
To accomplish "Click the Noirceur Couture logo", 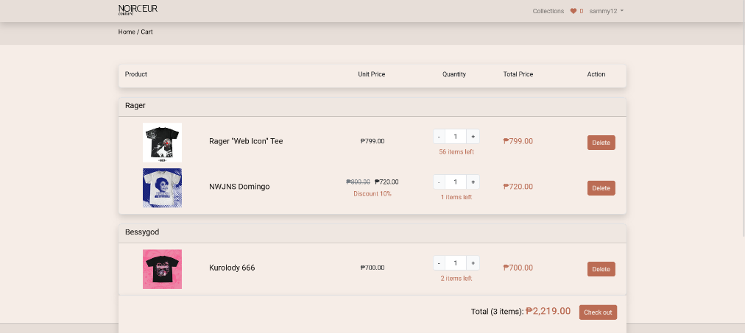I will coord(138,10).
